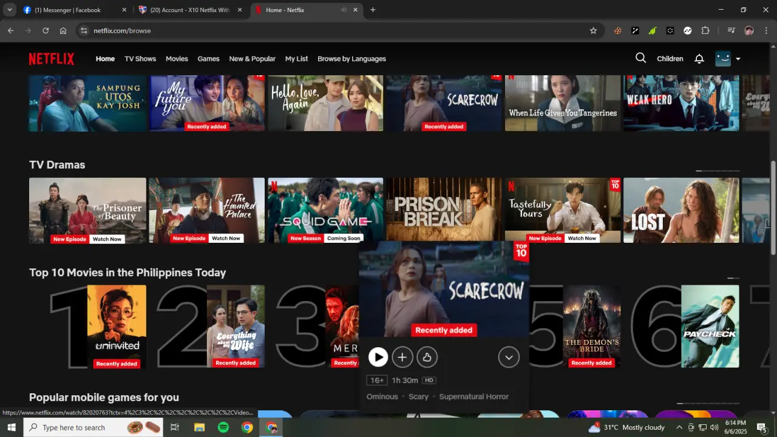Open Chrome media control icon

pyautogui.click(x=731, y=30)
